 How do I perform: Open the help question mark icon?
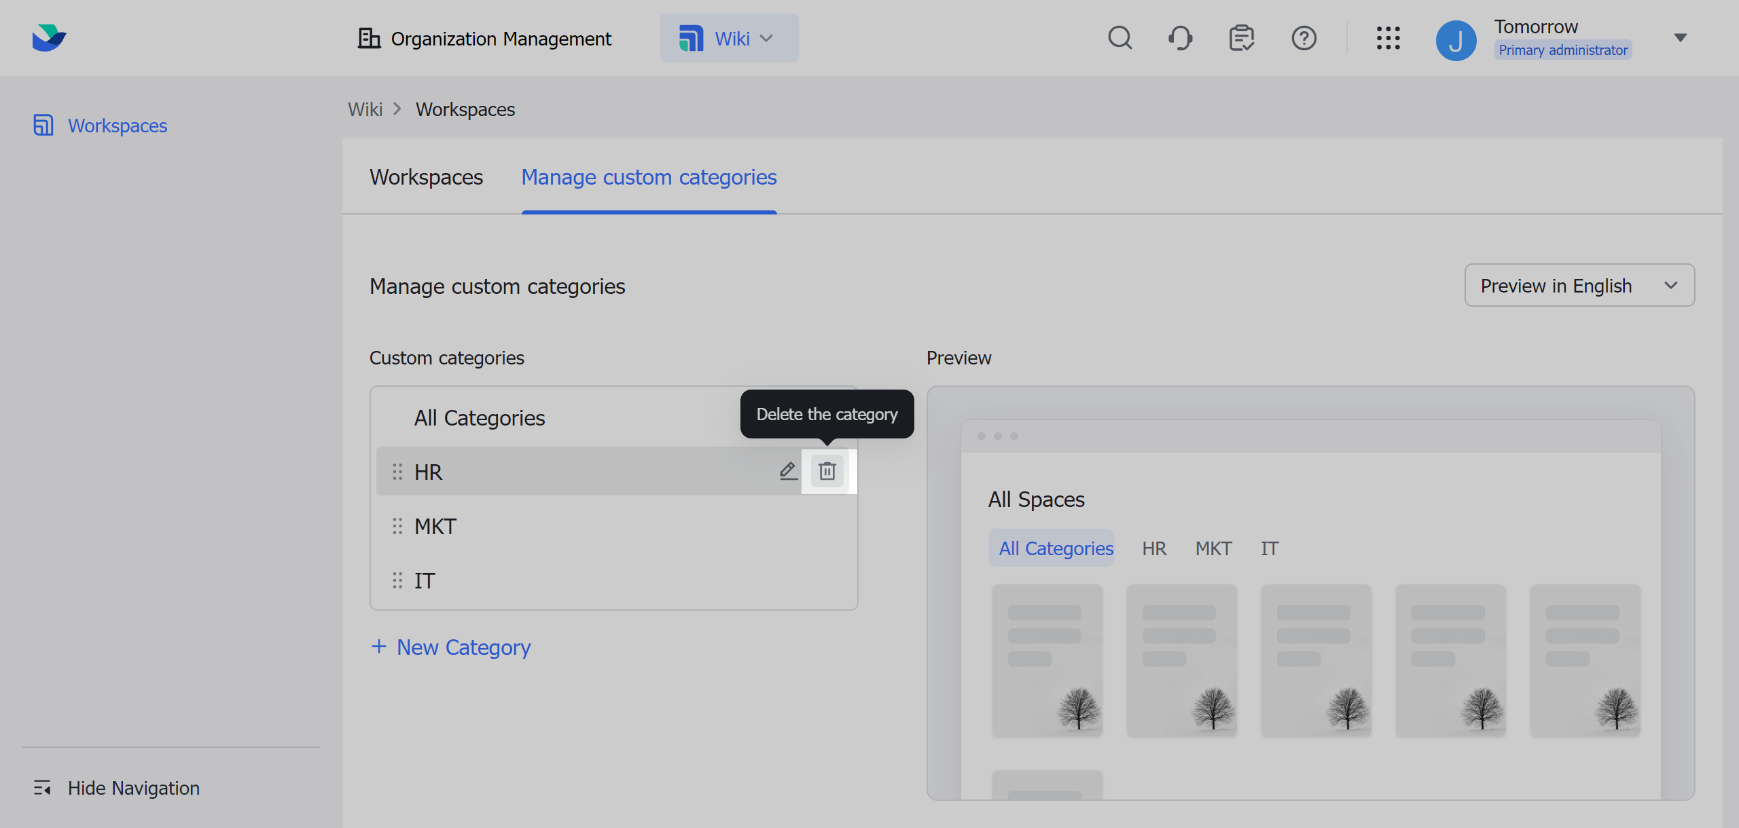(1304, 38)
